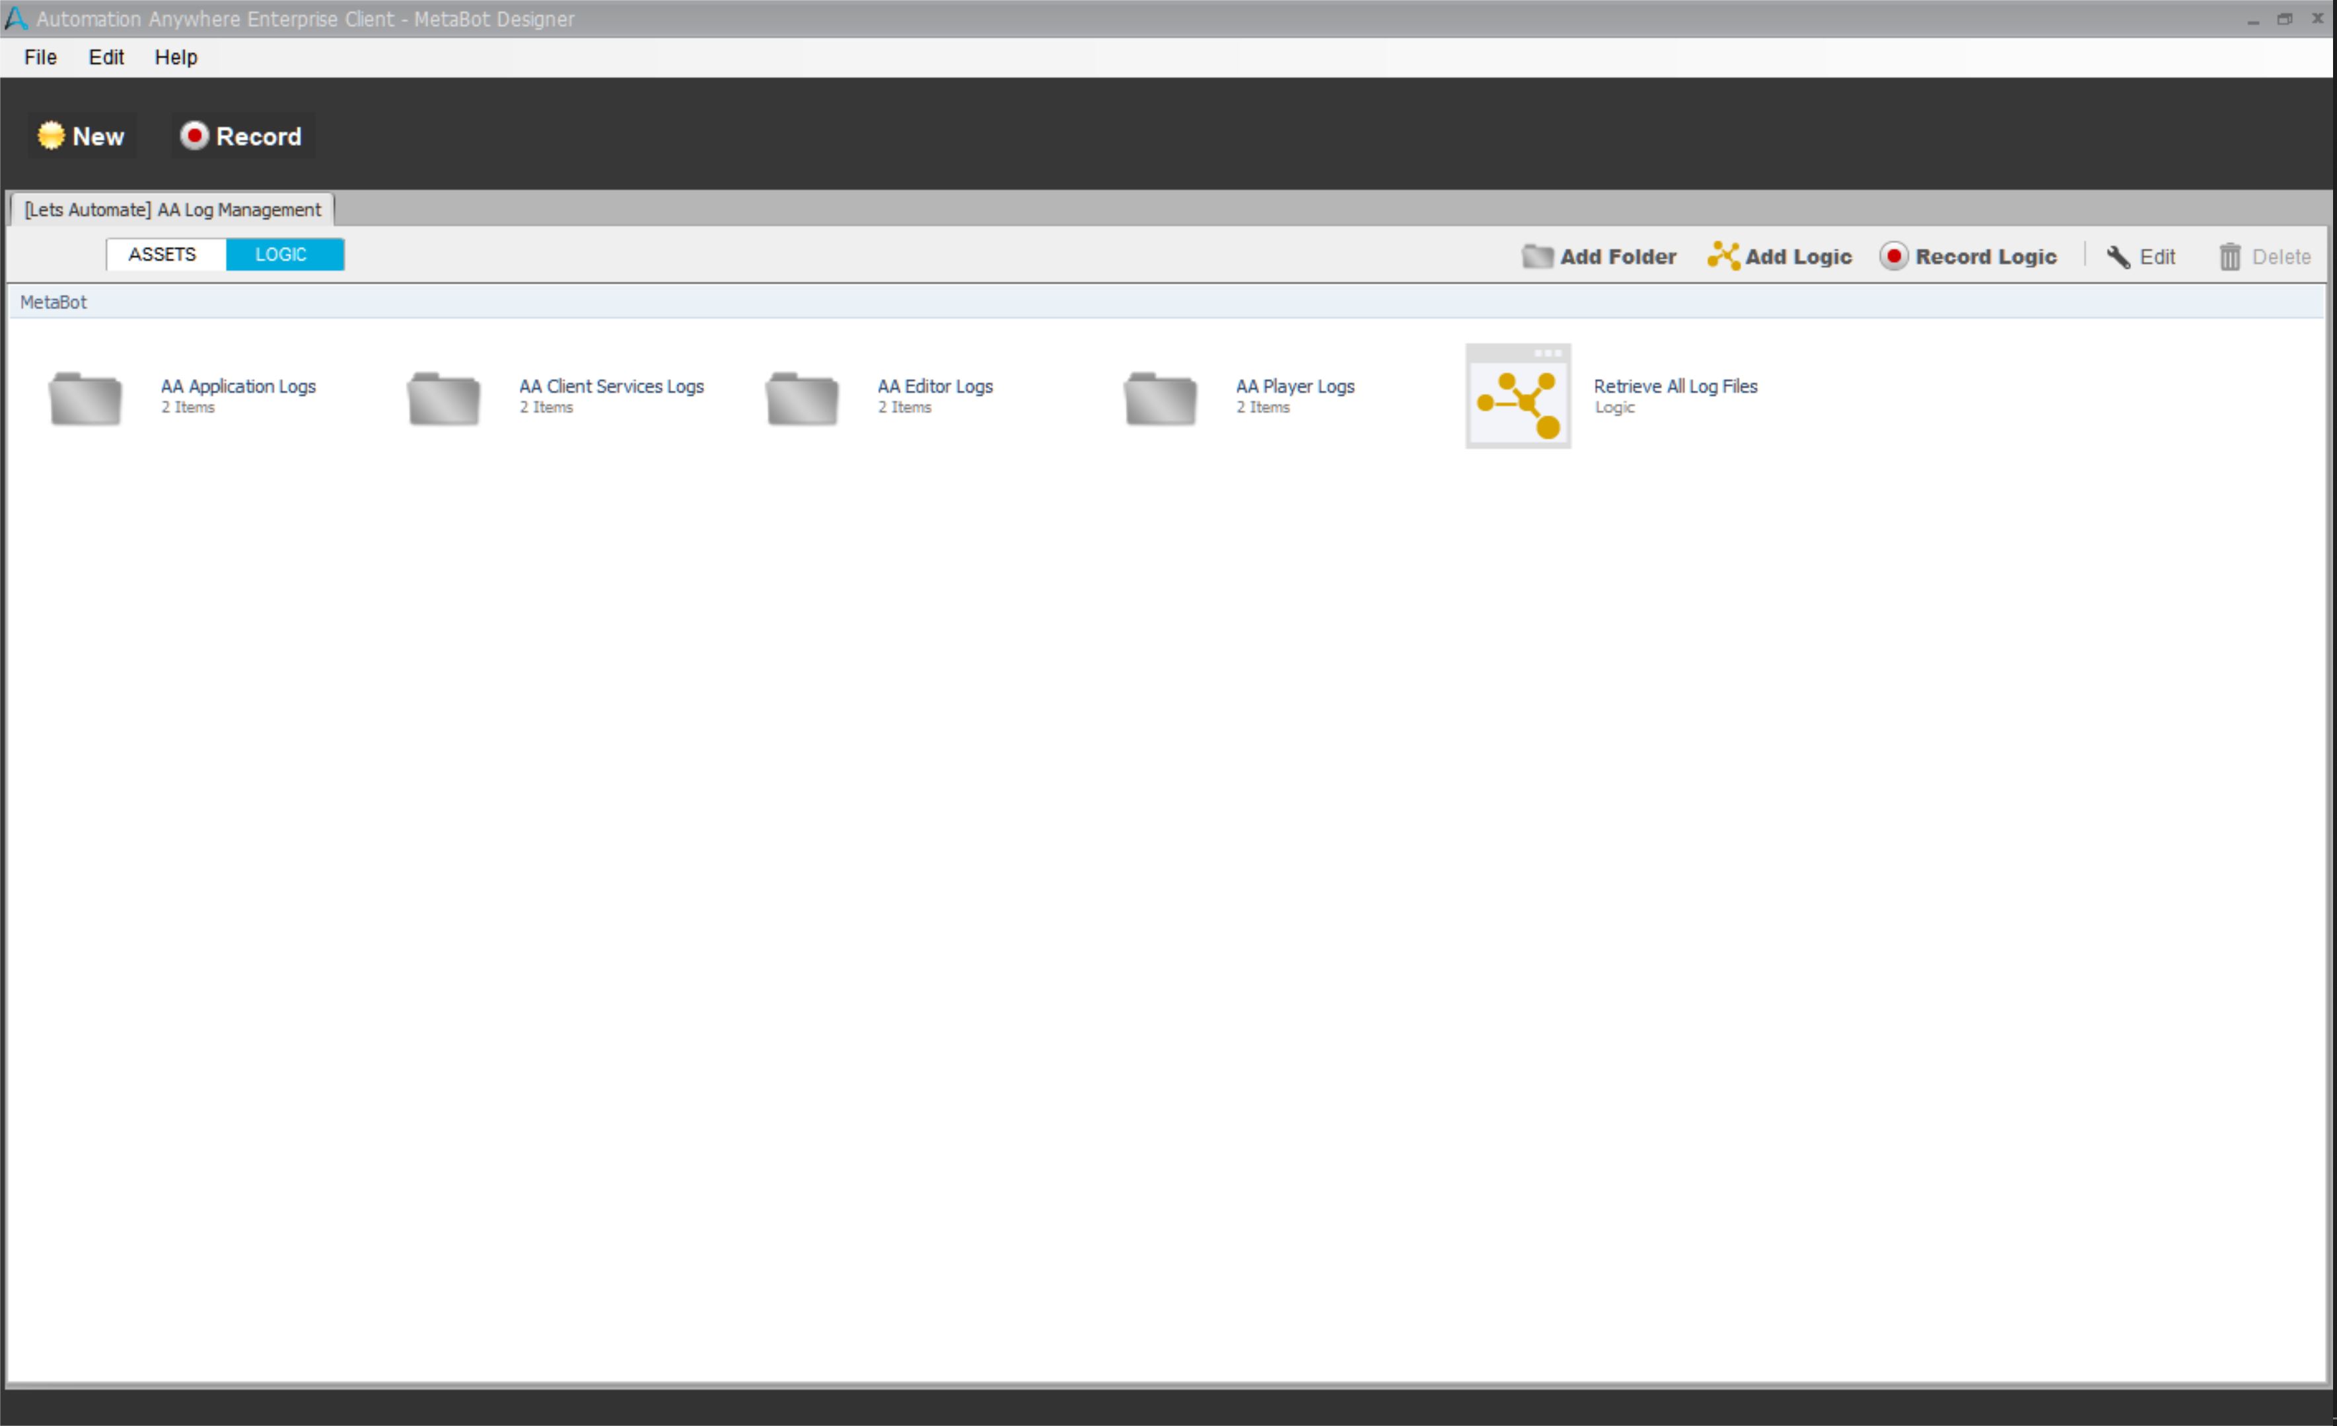Select the Retrieve All Log Files logic icon
Image resolution: width=2337 pixels, height=1426 pixels.
click(x=1517, y=396)
